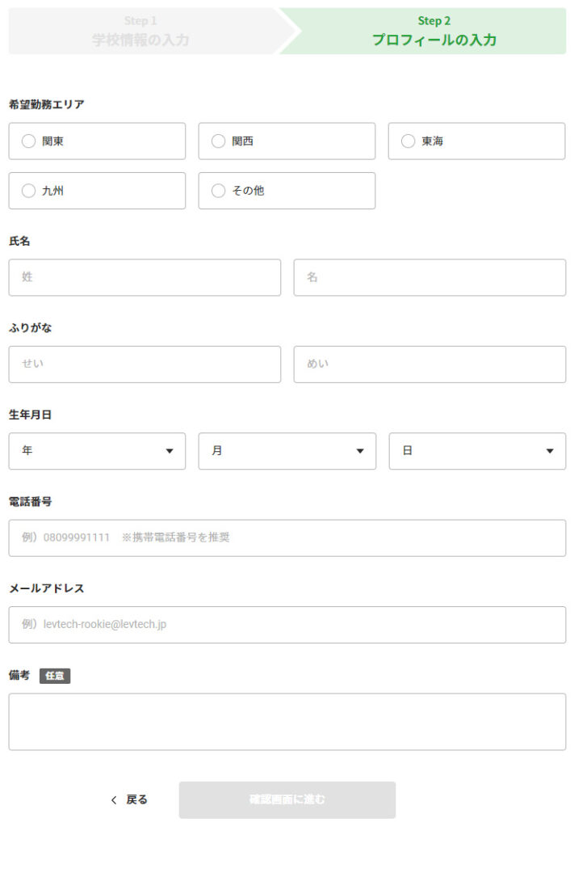
Task: Click the 備考 remarks text area
Action: click(287, 722)
